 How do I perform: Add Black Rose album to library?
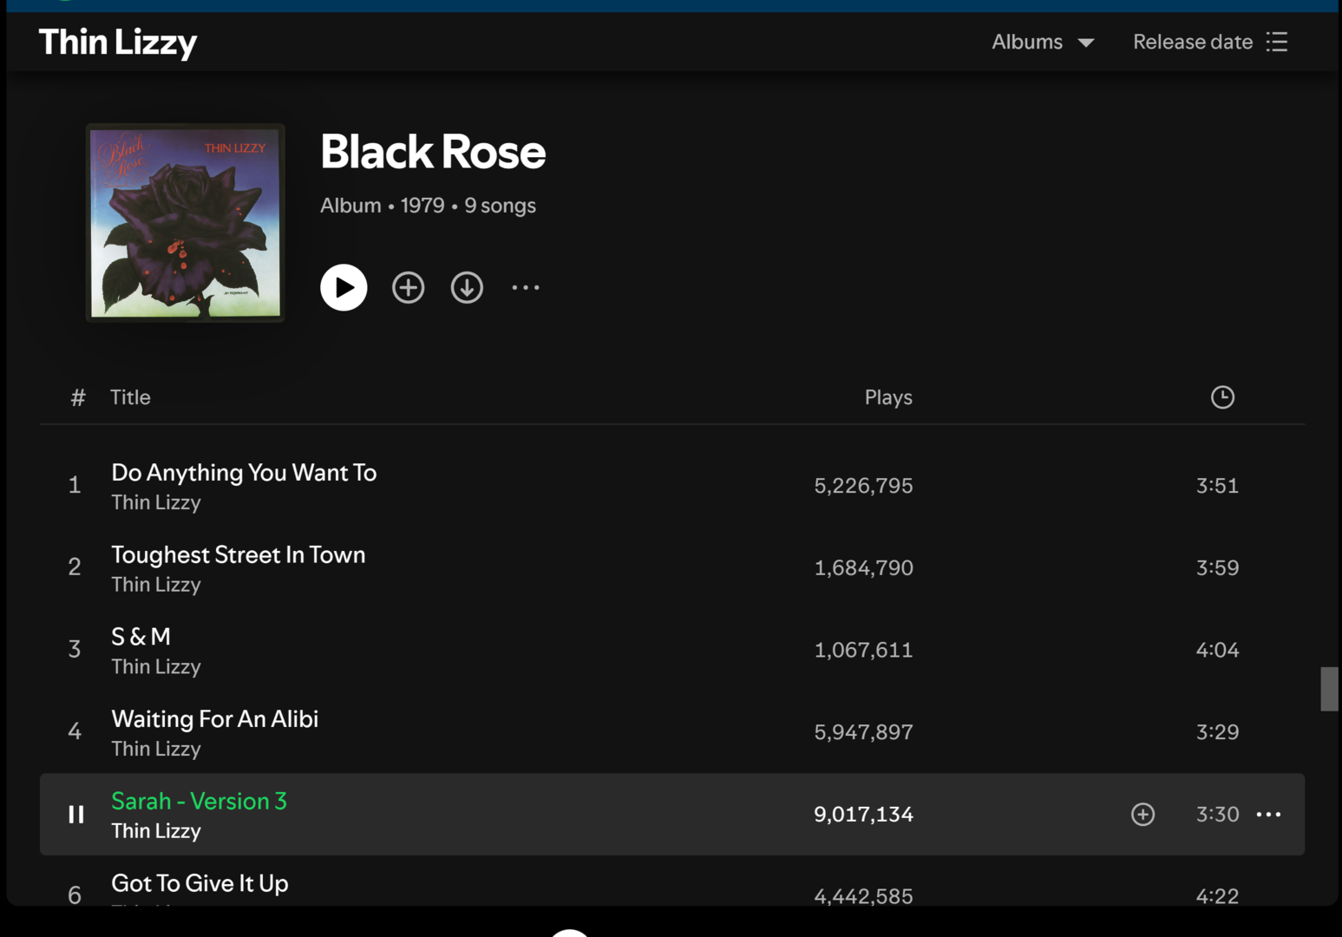click(x=408, y=287)
